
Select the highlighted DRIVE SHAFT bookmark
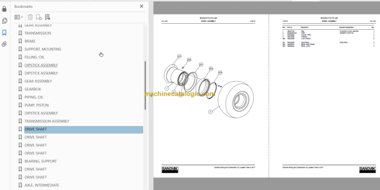coord(84,130)
